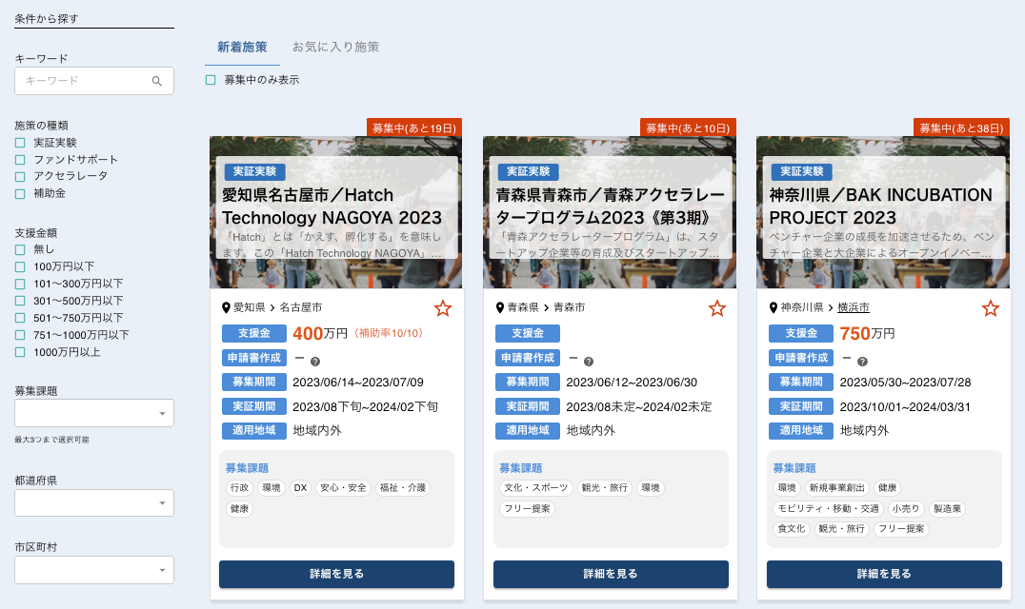Viewport: 1025px width, 609px height.
Task: Check the 補助金 filter checkbox
Action: coord(20,194)
